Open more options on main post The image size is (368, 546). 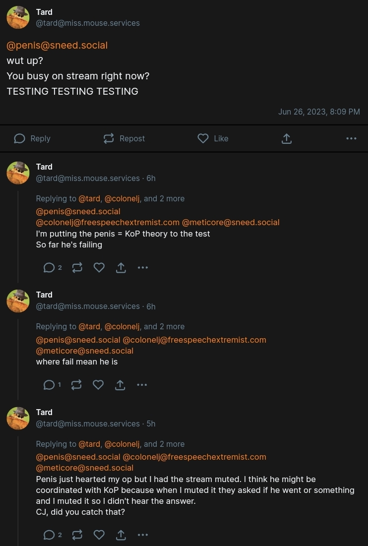[351, 138]
